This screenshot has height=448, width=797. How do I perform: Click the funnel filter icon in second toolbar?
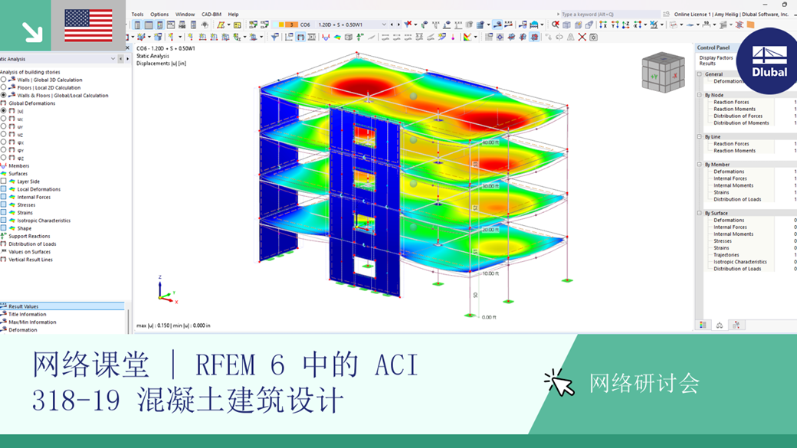point(274,37)
